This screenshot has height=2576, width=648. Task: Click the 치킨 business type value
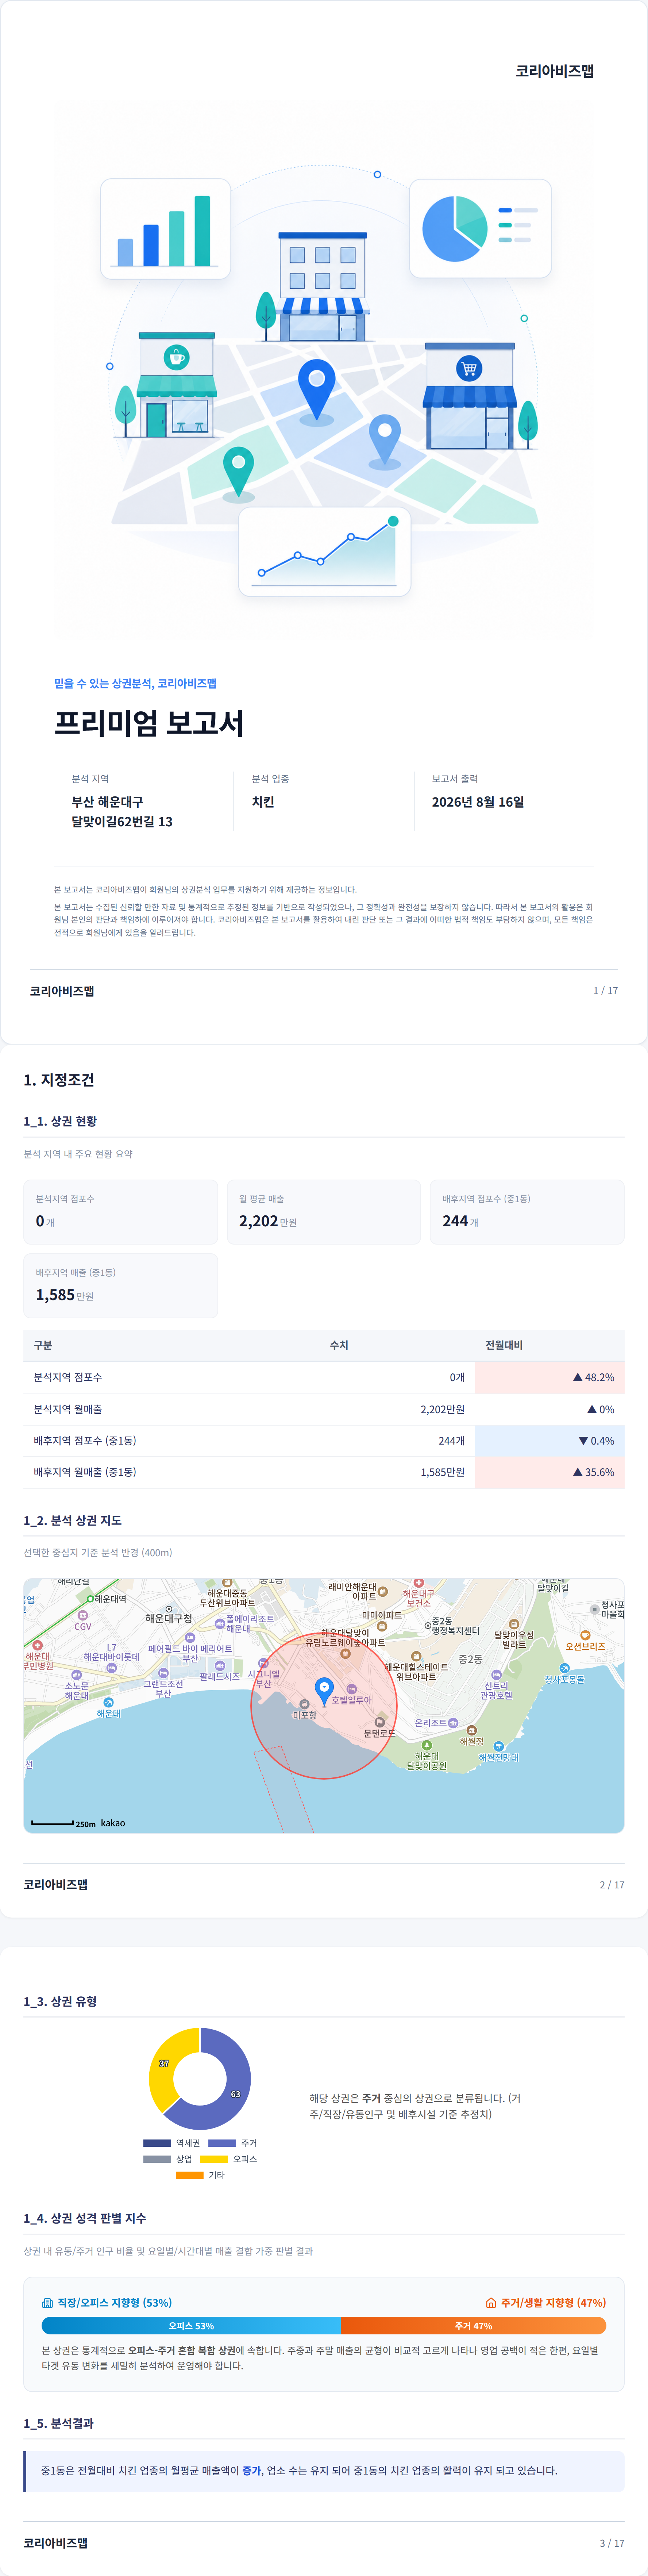tap(263, 802)
